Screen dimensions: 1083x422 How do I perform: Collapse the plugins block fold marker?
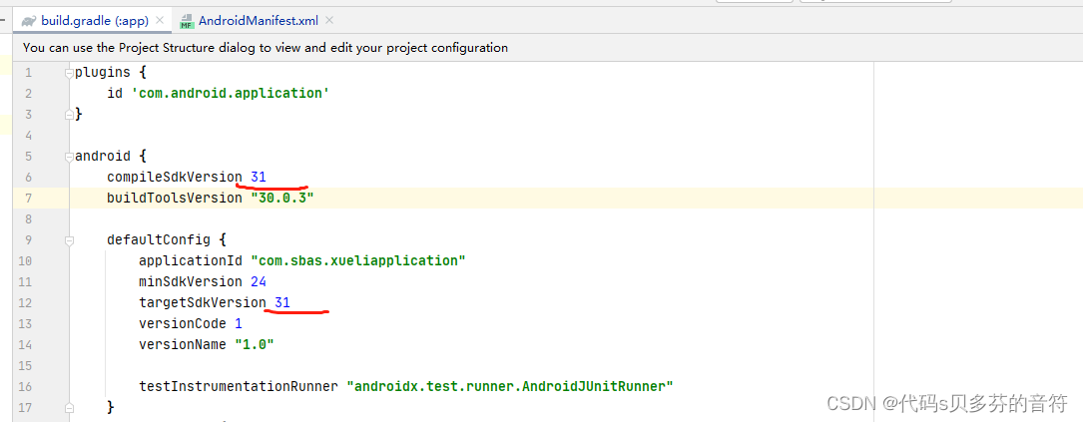pos(69,73)
